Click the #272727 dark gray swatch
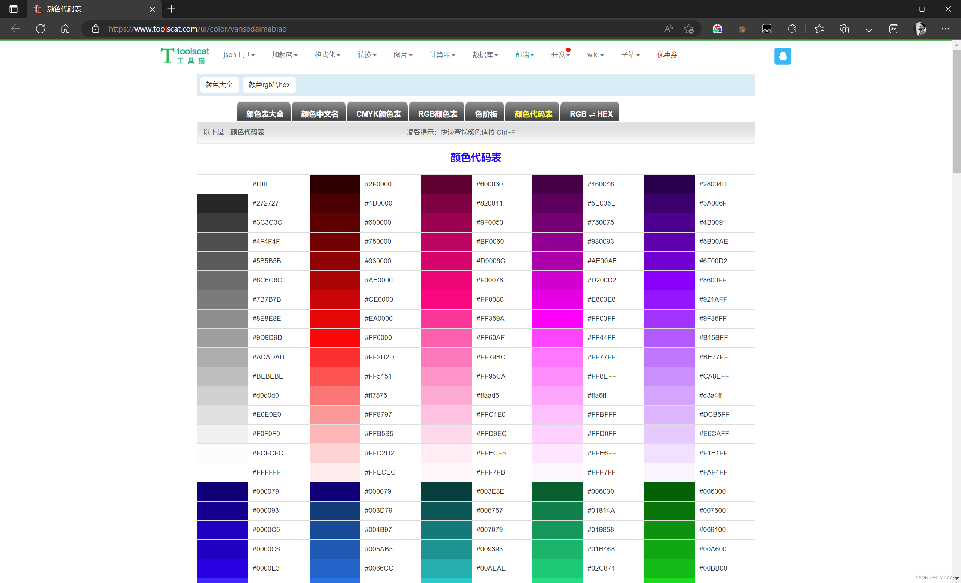The image size is (961, 583). pyautogui.click(x=223, y=203)
